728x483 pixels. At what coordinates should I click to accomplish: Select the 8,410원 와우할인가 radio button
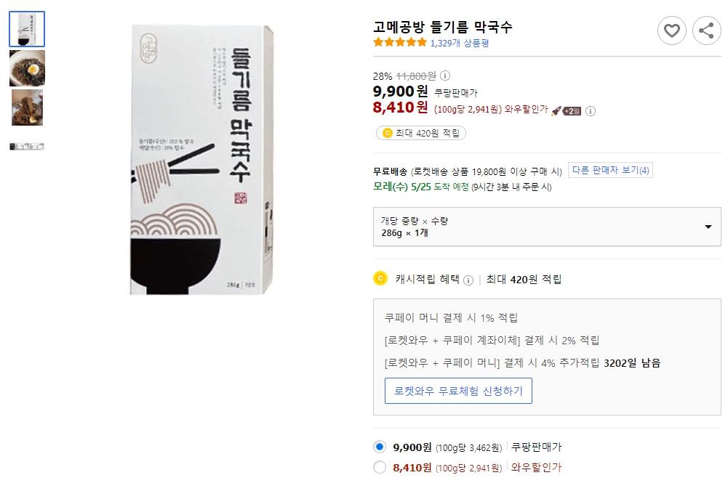tap(379, 468)
